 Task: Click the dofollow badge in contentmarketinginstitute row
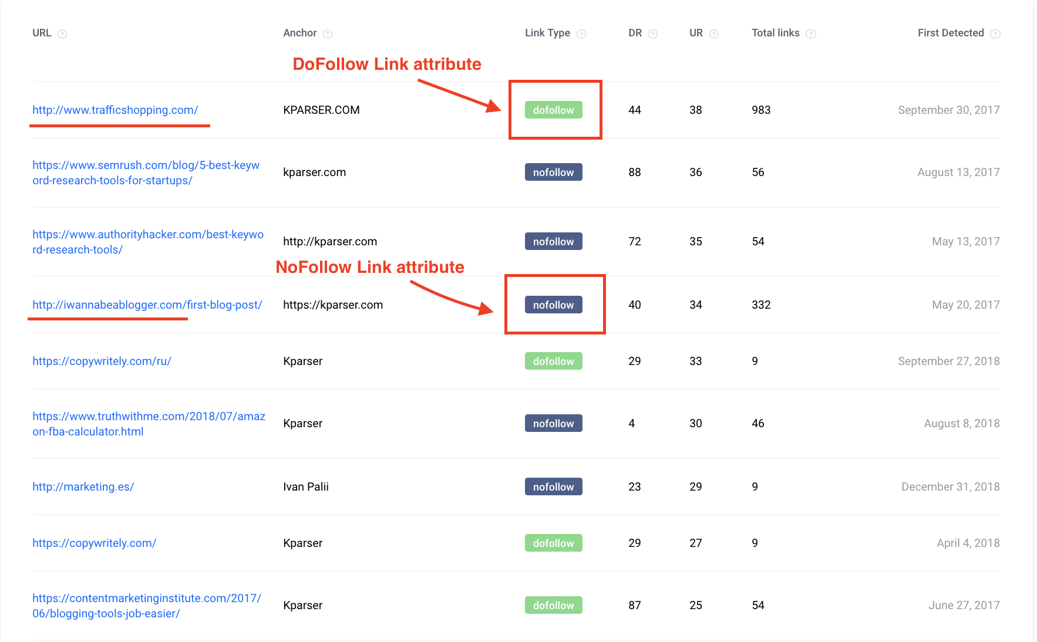[x=553, y=605]
